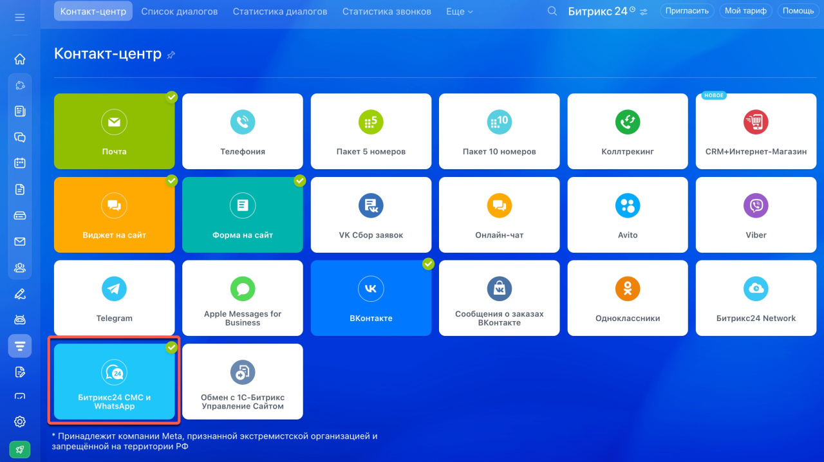Screen dimensions: 824x462
Task: Click the Telegram paper plane icon
Action: pos(114,289)
